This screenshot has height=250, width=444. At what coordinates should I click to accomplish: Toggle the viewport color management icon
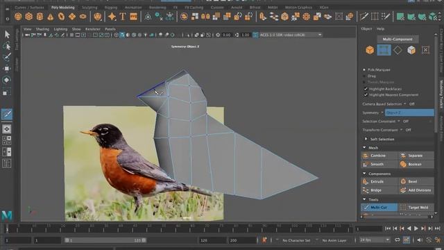[x=255, y=35]
